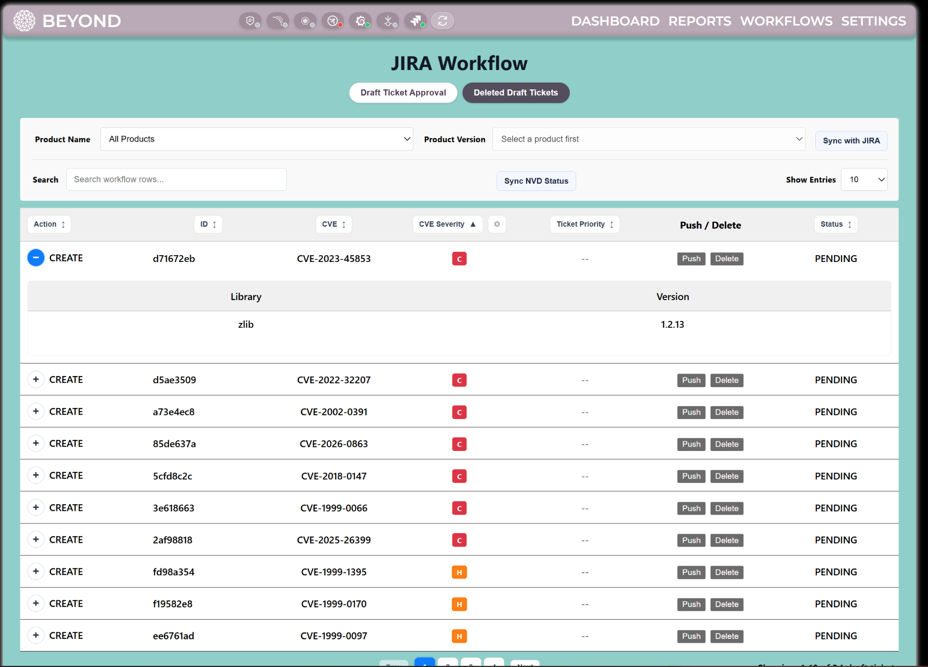Push the ticket for CVE-1999-0097
Viewport: 928px width, 667px height.
[x=691, y=636]
